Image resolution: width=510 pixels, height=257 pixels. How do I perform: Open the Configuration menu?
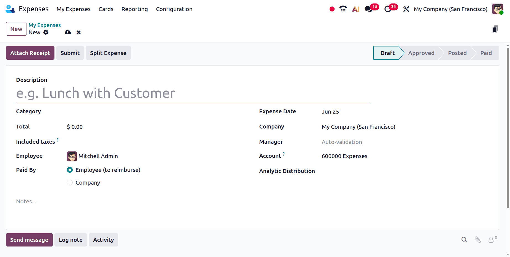coord(174,9)
